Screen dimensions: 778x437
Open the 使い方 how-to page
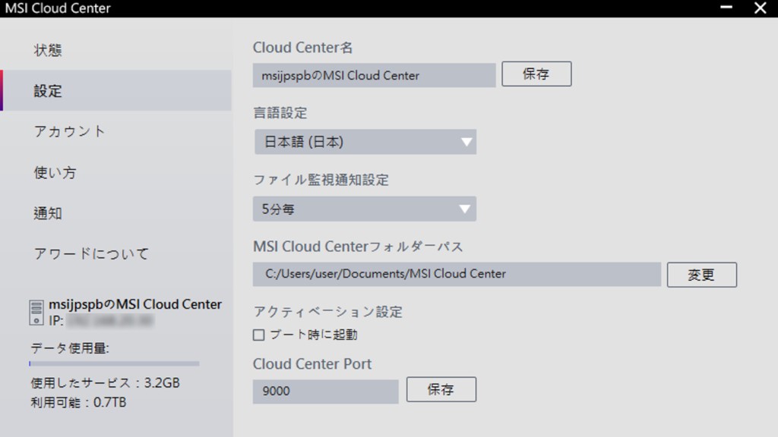click(55, 172)
